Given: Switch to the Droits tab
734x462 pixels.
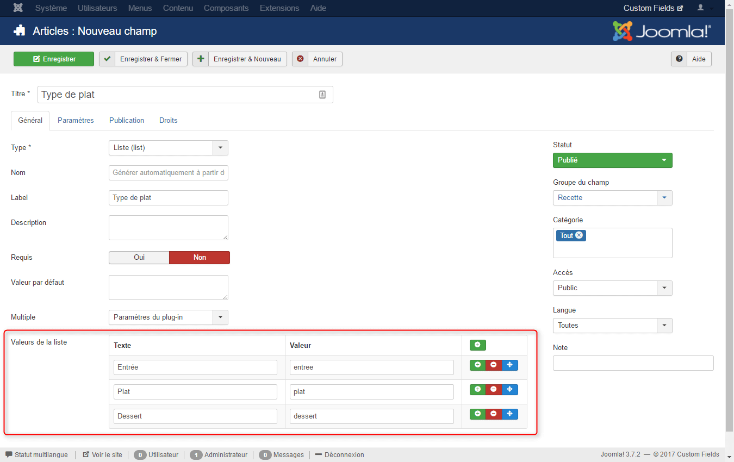Looking at the screenshot, I should click(169, 121).
